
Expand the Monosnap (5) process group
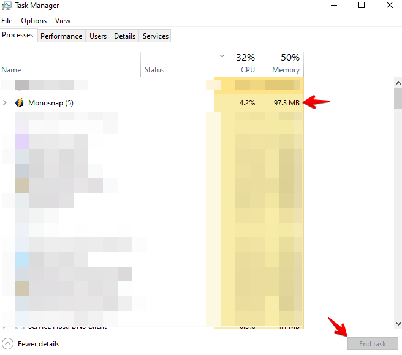[6, 103]
